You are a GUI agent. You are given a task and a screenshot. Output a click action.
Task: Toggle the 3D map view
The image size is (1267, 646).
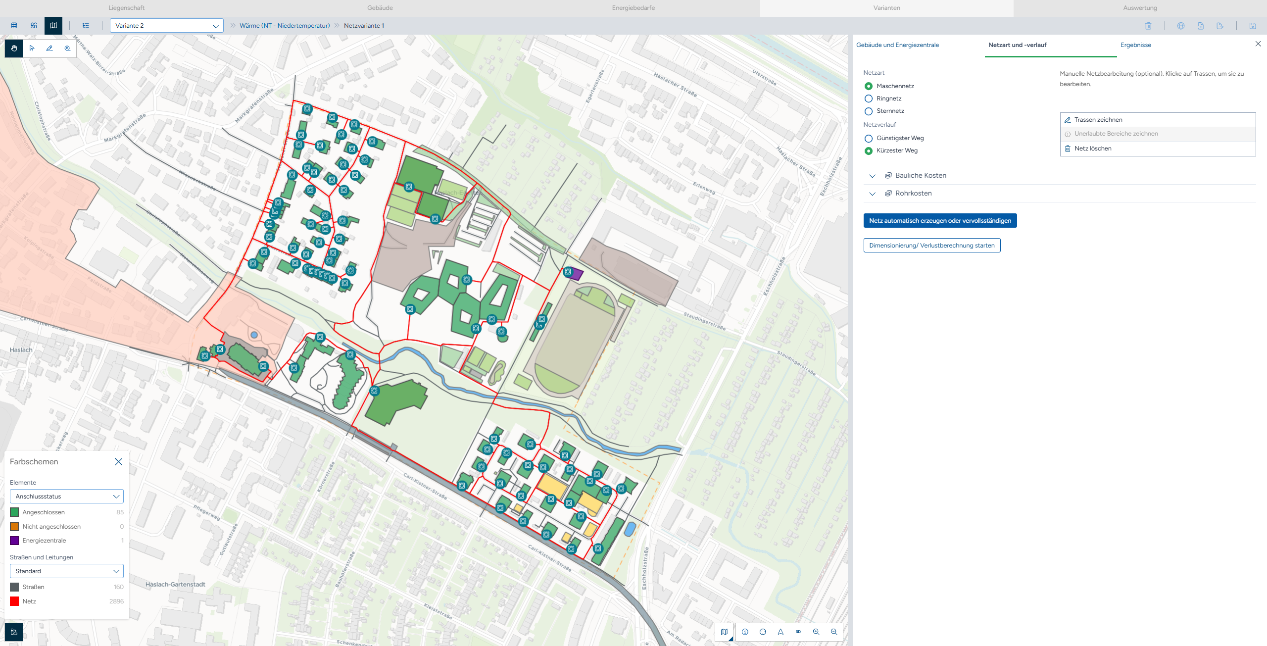pos(798,632)
